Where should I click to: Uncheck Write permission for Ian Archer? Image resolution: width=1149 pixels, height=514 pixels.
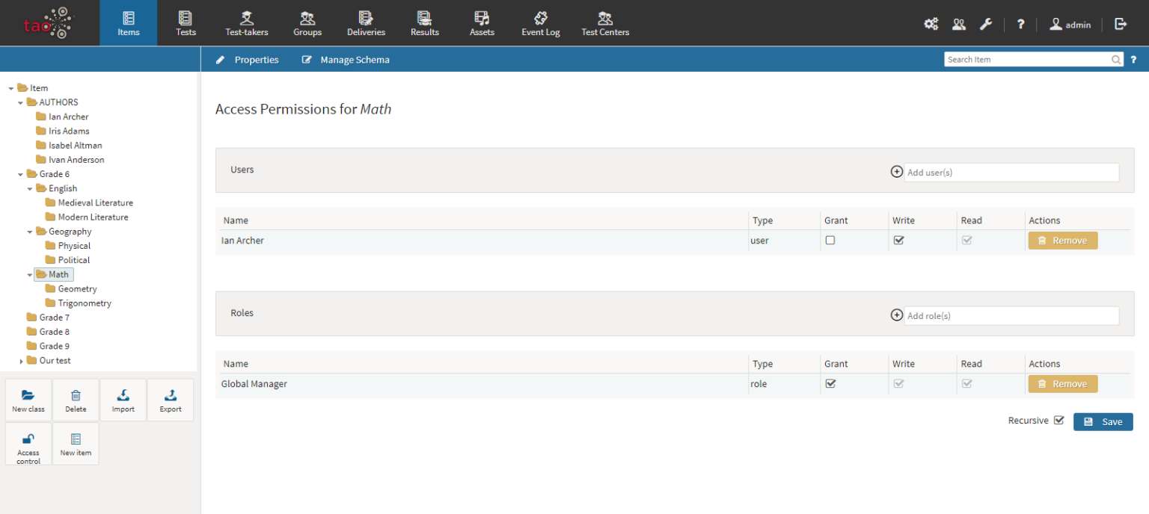[899, 241]
